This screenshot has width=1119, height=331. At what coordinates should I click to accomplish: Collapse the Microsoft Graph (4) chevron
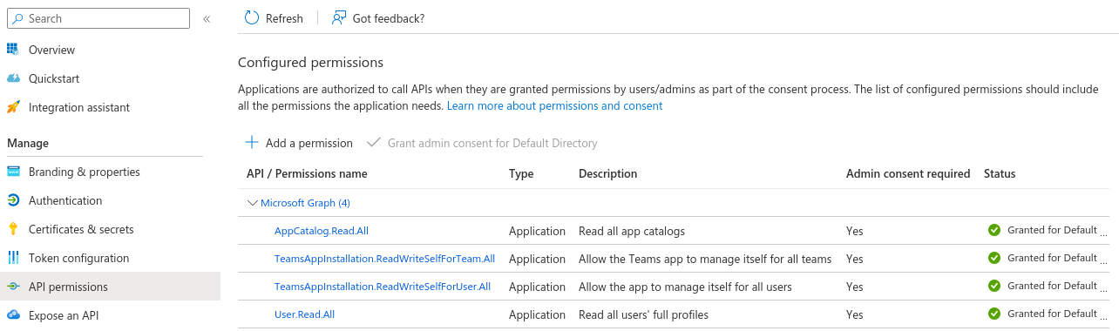(253, 203)
